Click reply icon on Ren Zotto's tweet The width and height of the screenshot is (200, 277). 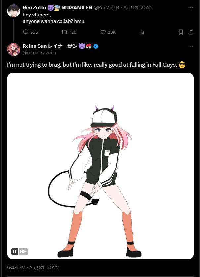click(x=26, y=32)
